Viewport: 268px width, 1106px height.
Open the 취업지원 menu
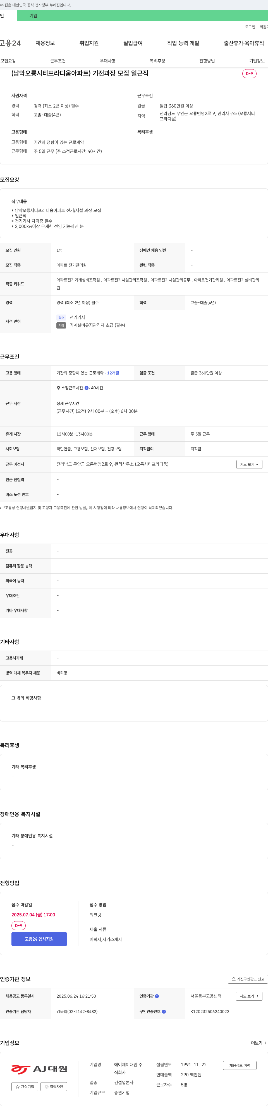pos(89,43)
